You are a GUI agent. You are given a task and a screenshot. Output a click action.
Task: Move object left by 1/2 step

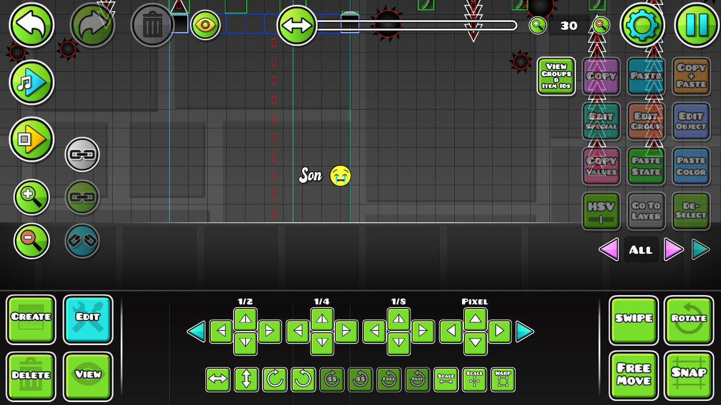[221, 331]
